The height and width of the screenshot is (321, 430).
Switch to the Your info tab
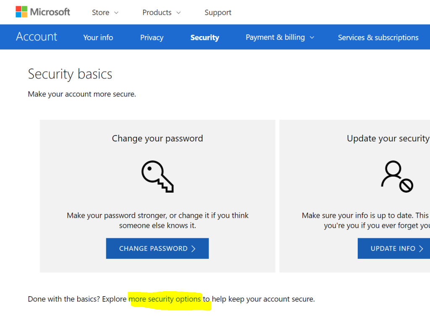click(x=98, y=38)
